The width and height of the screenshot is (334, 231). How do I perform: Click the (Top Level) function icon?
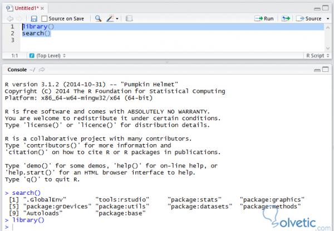[32, 56]
